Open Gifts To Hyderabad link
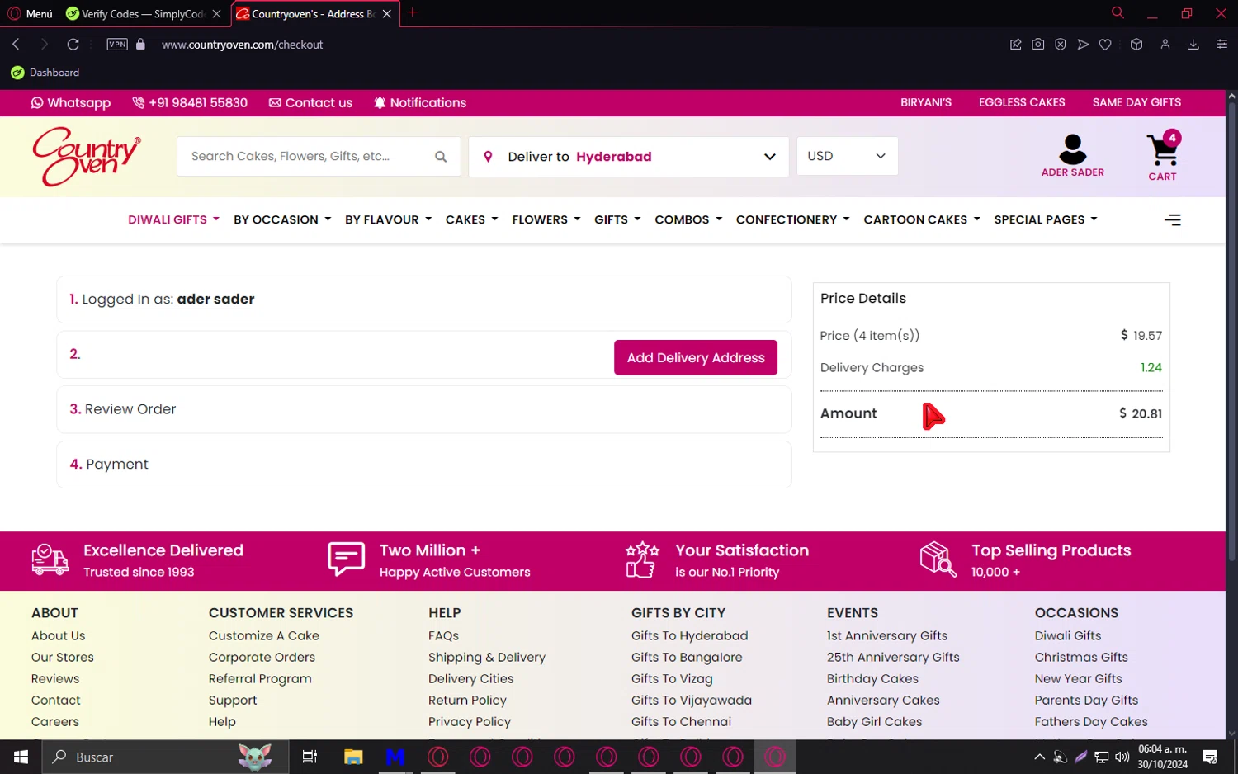This screenshot has height=774, width=1238. (689, 635)
